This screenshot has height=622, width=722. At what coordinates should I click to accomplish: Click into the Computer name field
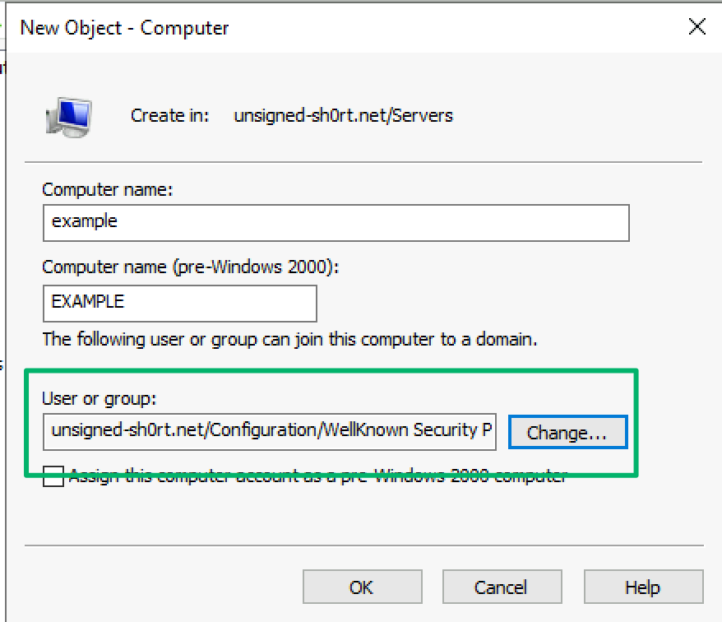click(x=336, y=222)
